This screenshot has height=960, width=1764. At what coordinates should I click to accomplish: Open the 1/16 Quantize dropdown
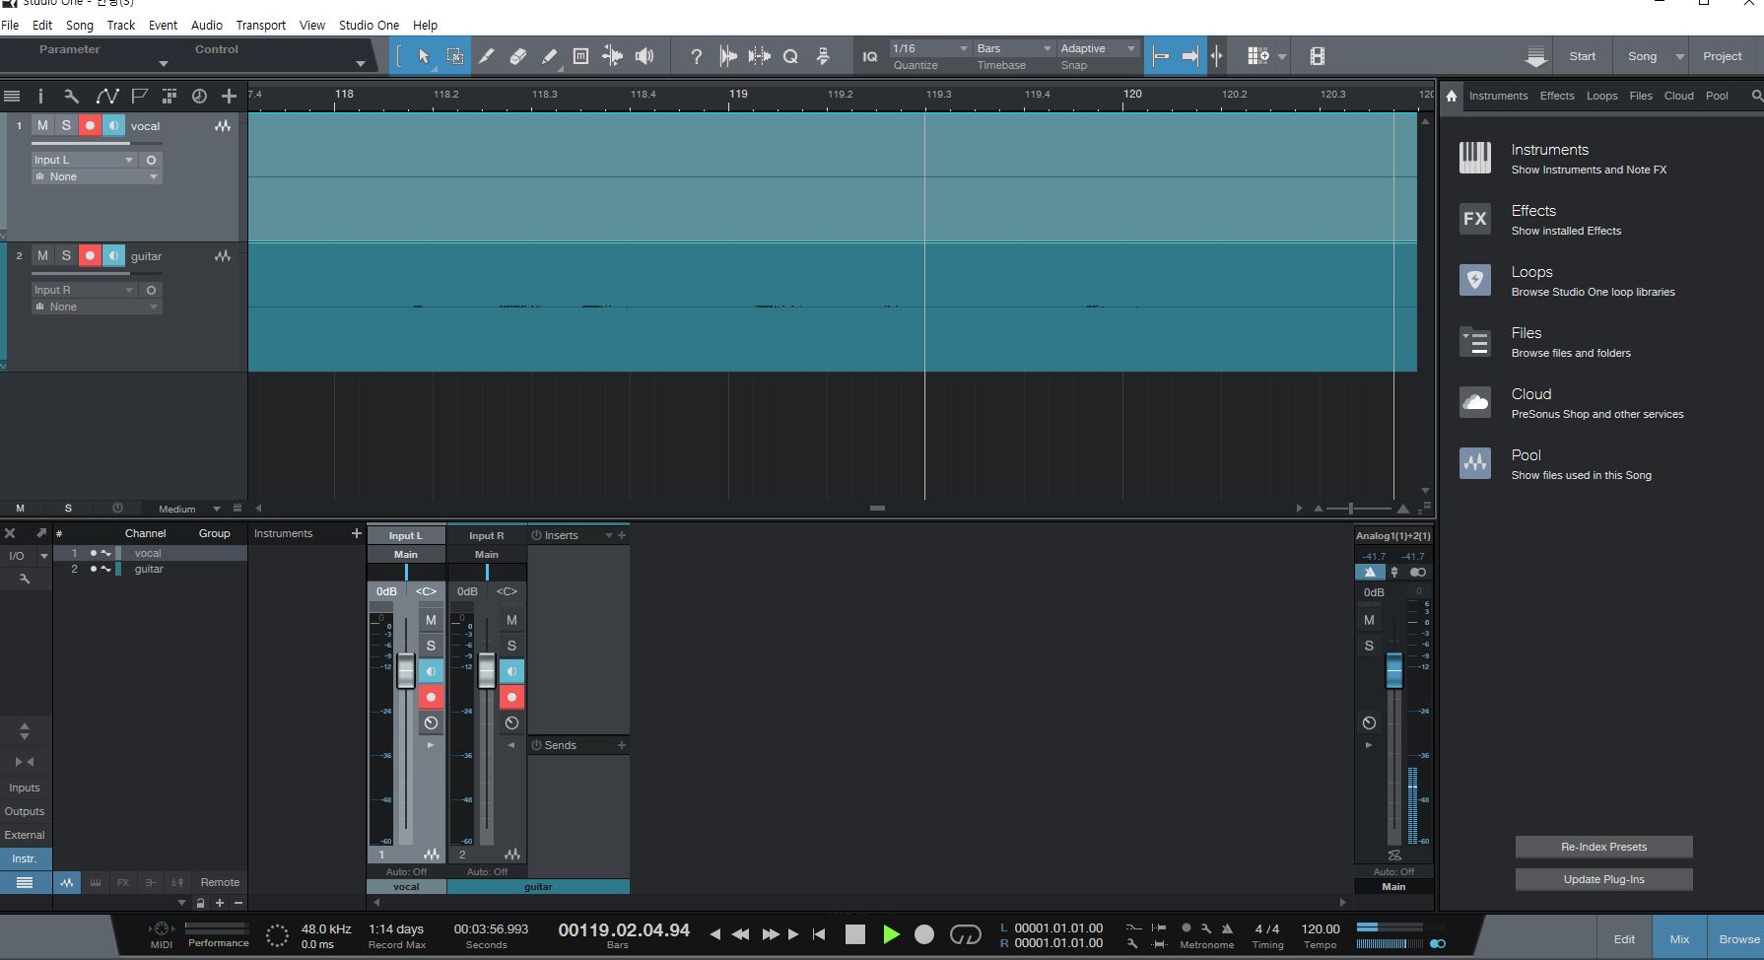pyautogui.click(x=931, y=48)
